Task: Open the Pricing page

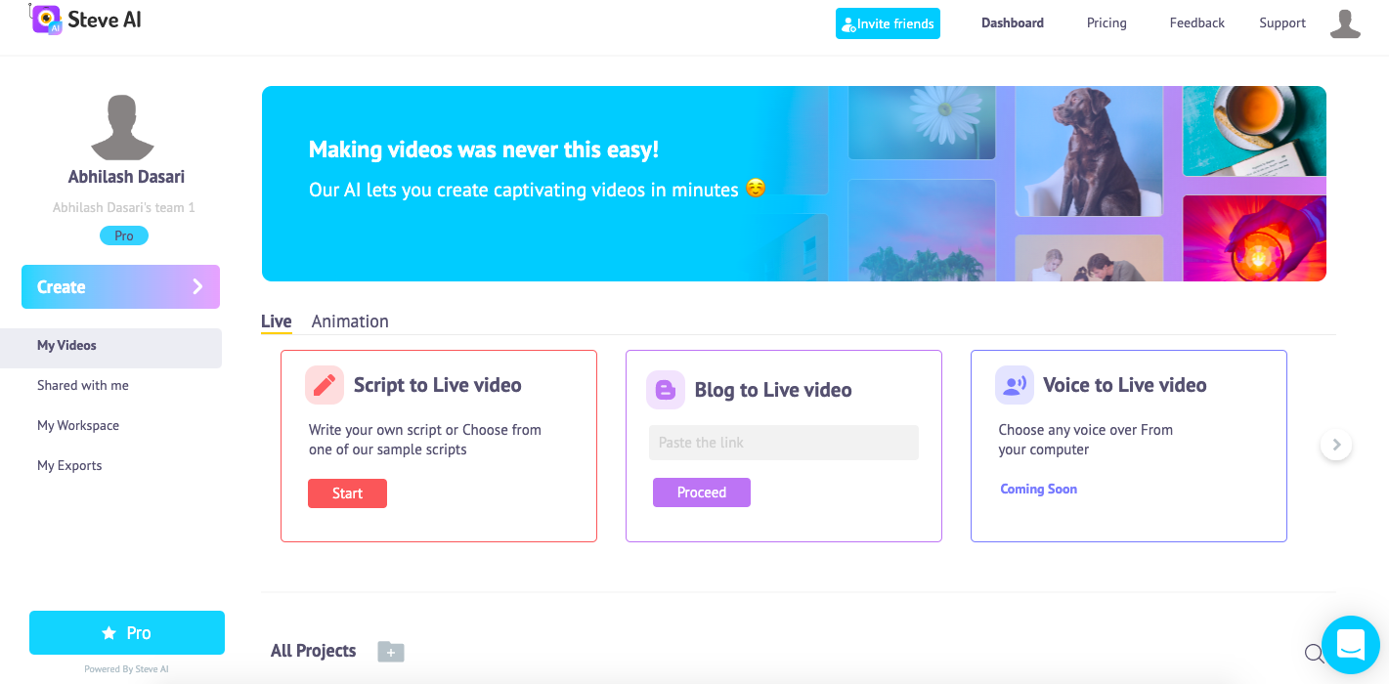Action: tap(1106, 22)
